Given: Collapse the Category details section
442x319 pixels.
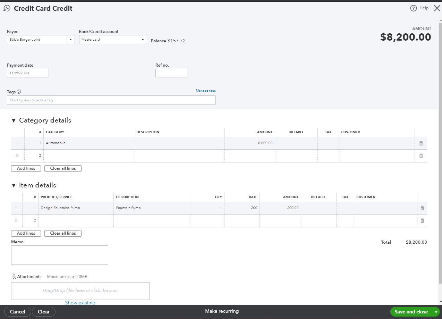Looking at the screenshot, I should (14, 120).
